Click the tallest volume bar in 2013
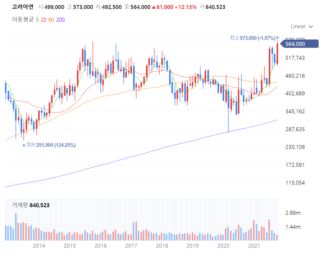Screen dimensions: 321x259 pyautogui.click(x=16, y=227)
